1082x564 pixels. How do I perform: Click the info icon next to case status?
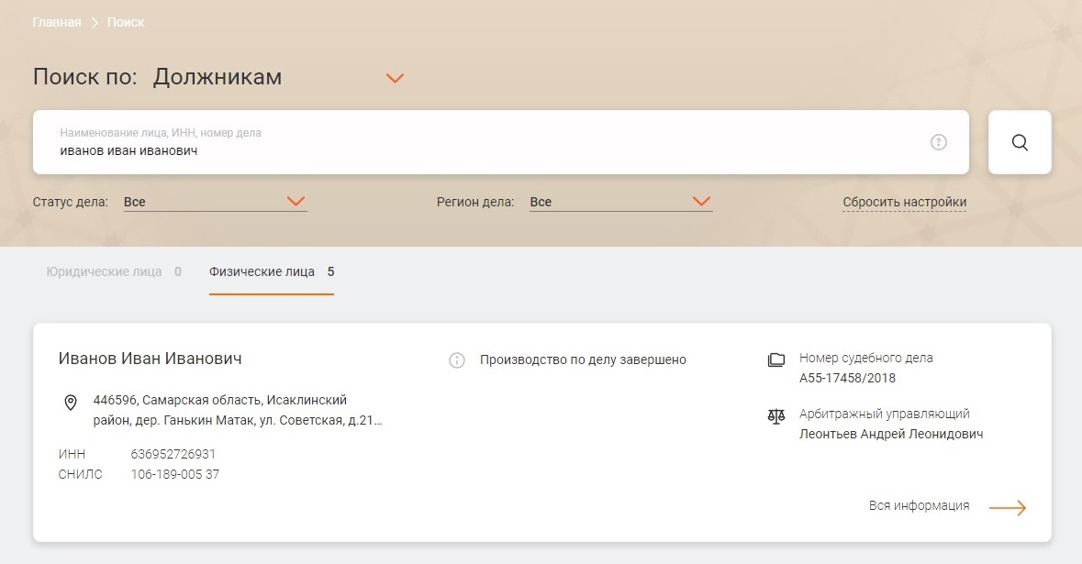pyautogui.click(x=457, y=359)
